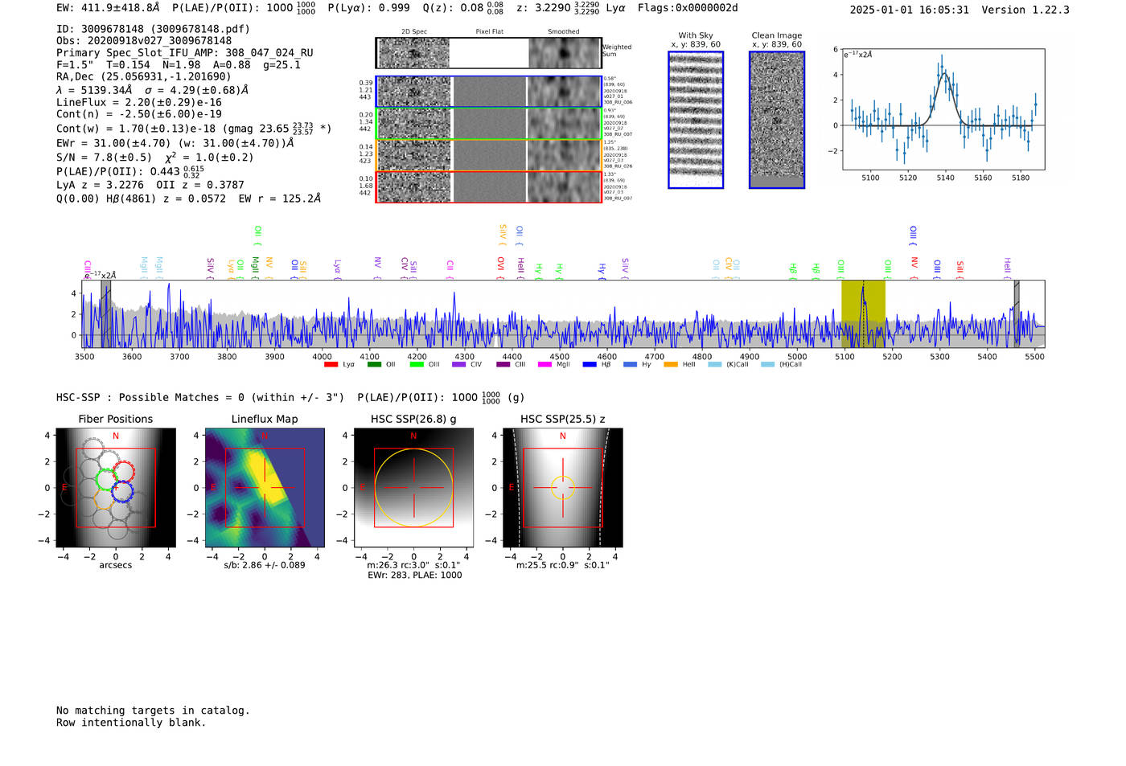Open the Clean Image cutout
Viewport: 1126px width, 766px height.
point(777,120)
